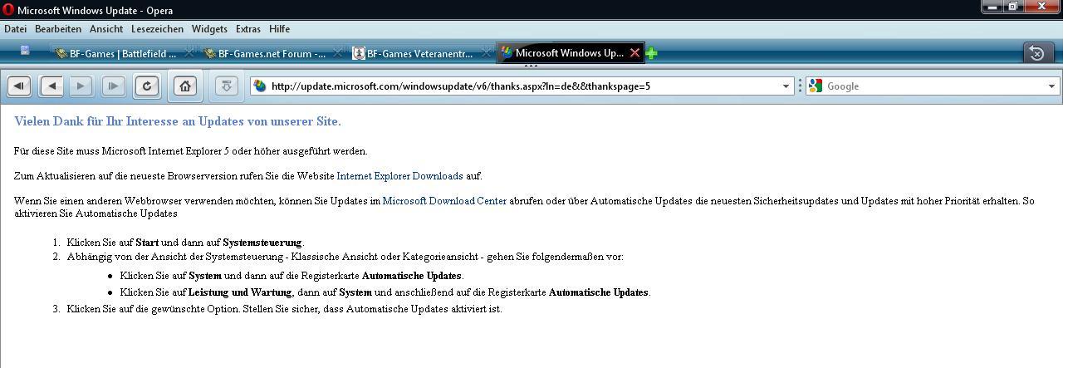Viewport: 1068px width, 368px height.
Task: Close the Microsoft Windows Update tab
Action: pyautogui.click(x=635, y=53)
